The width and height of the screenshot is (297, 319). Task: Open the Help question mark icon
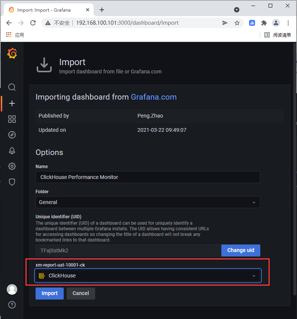coord(12,305)
